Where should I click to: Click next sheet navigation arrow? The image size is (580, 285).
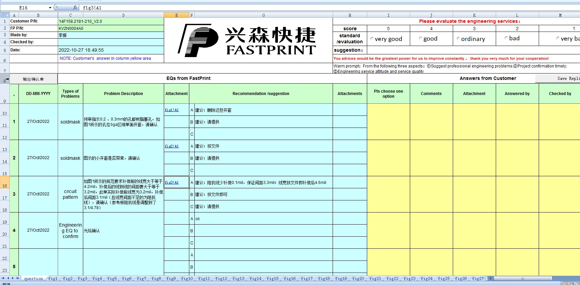[x=13, y=278]
